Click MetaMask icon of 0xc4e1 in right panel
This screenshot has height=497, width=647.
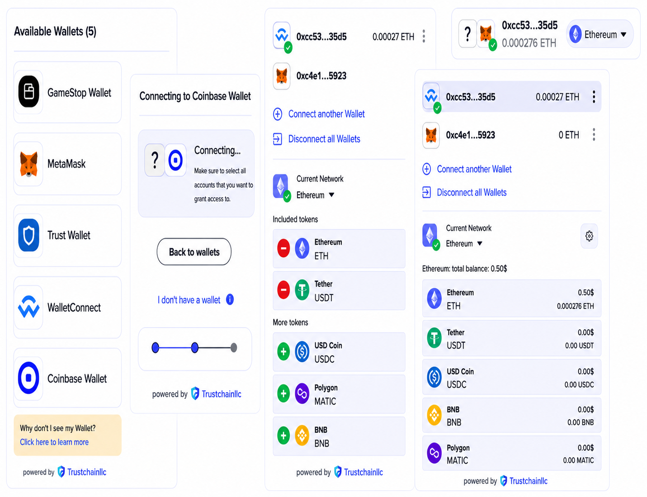coord(431,135)
